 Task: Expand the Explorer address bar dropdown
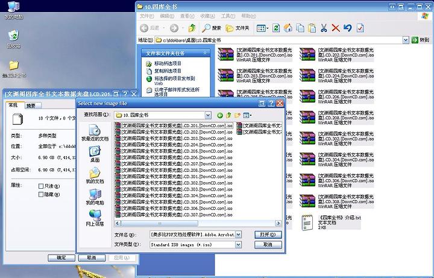coord(406,40)
